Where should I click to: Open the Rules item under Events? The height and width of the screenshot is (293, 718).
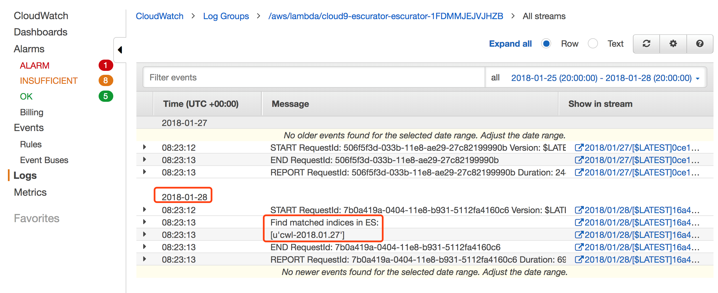[31, 144]
